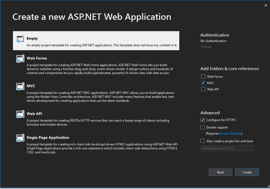
Task: Select the Single Page Application title
Action: coord(48,137)
